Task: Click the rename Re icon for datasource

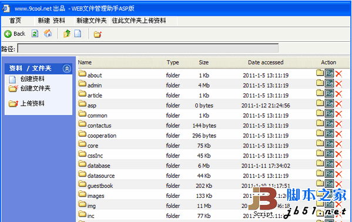Action: [329, 174]
